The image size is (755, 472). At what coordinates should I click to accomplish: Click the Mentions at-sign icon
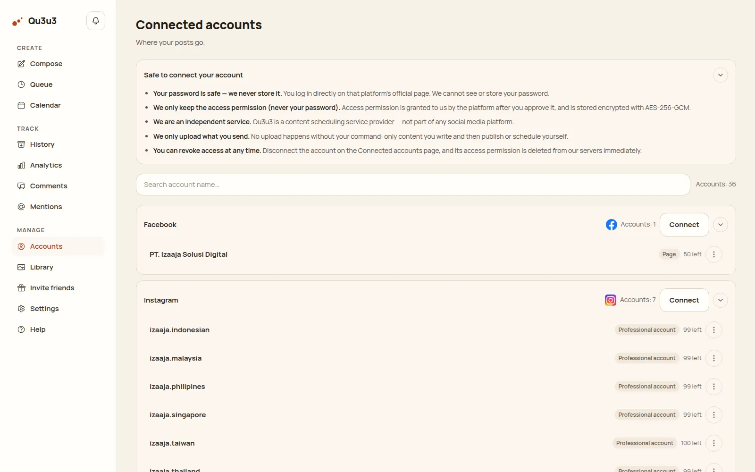coord(21,207)
